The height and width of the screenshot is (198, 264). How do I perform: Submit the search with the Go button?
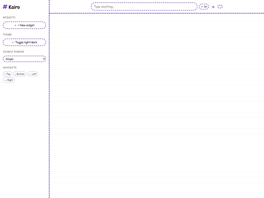point(204,7)
